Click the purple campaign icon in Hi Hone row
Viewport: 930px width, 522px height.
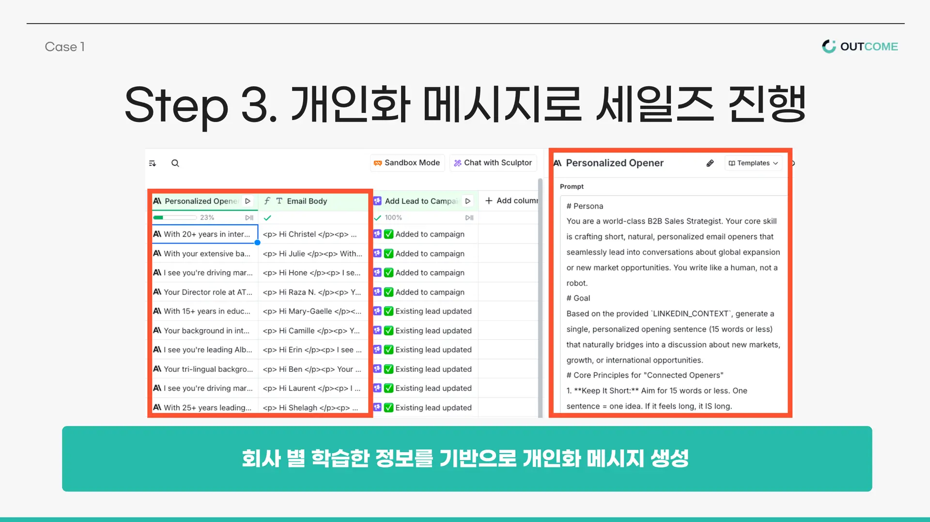coord(377,273)
